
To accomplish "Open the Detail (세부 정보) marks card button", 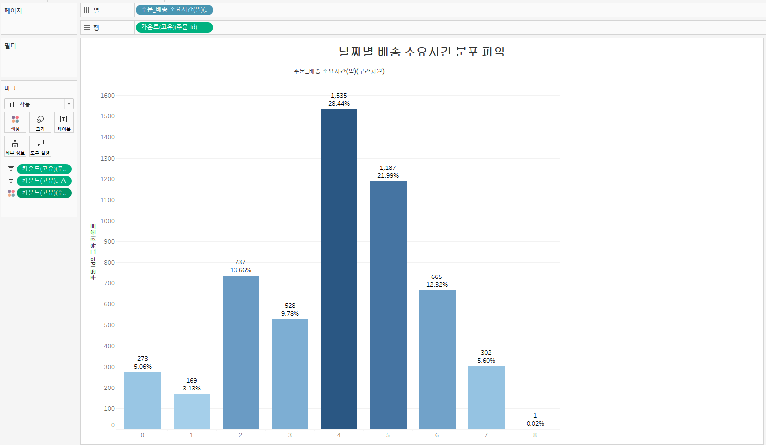I will coord(15,146).
